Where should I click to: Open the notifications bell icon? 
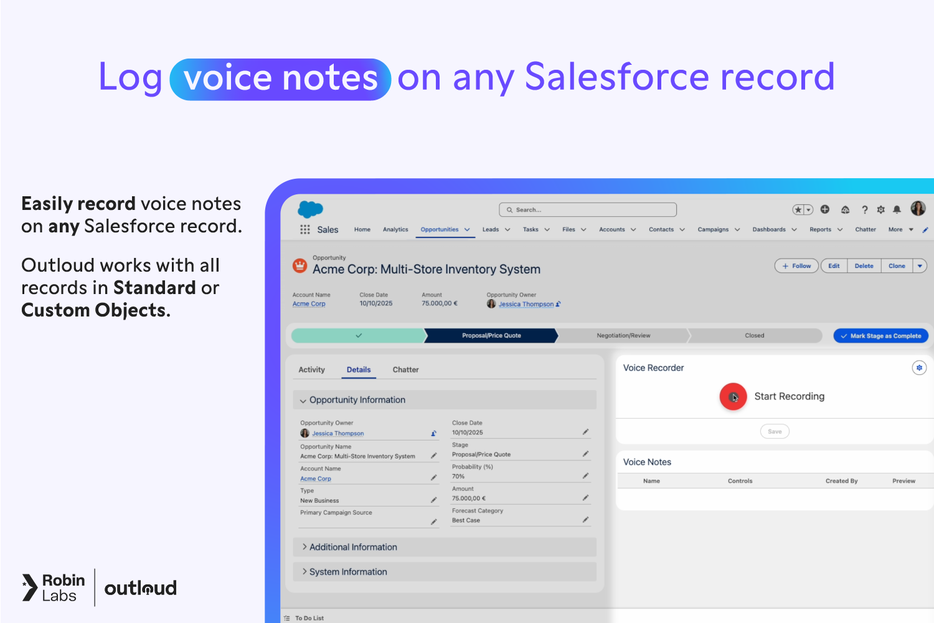tap(897, 210)
